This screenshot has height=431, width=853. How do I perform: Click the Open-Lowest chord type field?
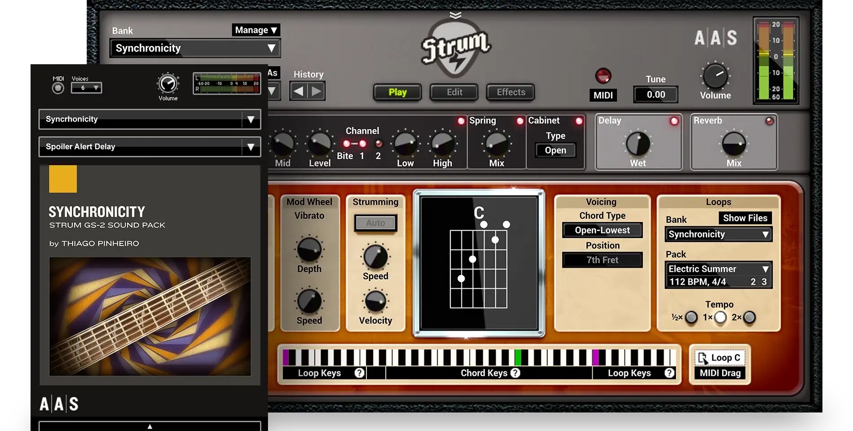(602, 230)
